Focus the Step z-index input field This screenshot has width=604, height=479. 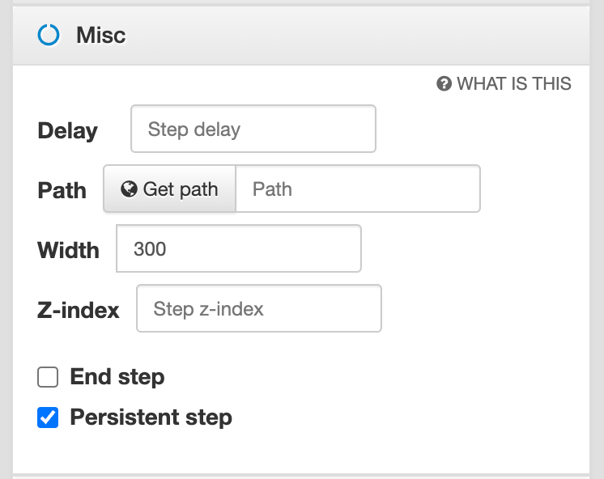258,309
